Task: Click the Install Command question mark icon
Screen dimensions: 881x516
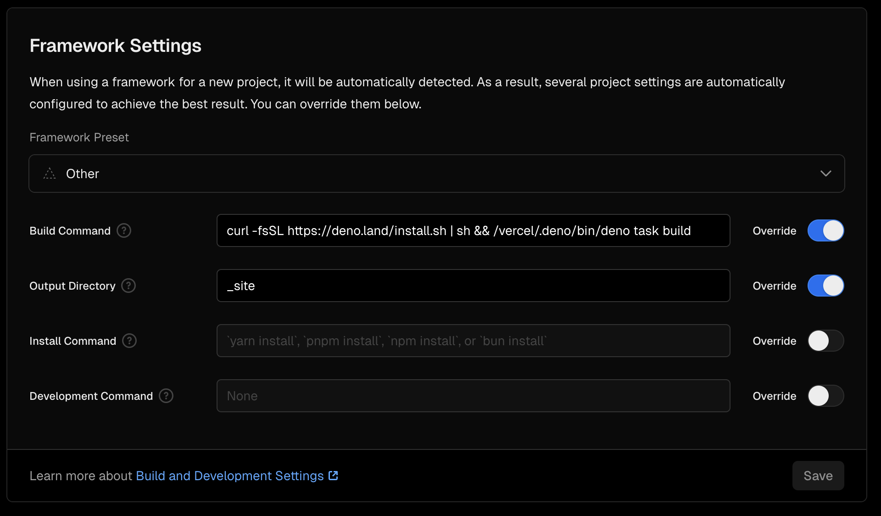Action: point(129,341)
